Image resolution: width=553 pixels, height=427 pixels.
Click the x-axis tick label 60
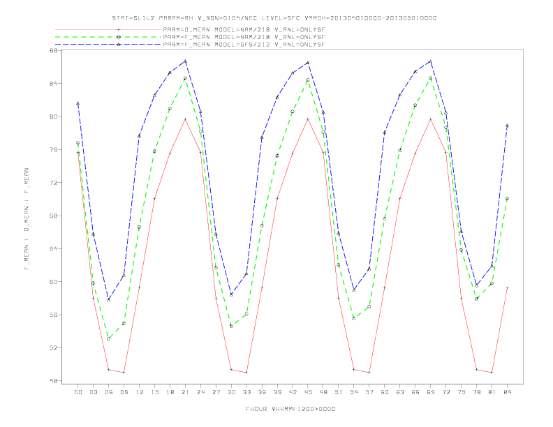point(385,392)
